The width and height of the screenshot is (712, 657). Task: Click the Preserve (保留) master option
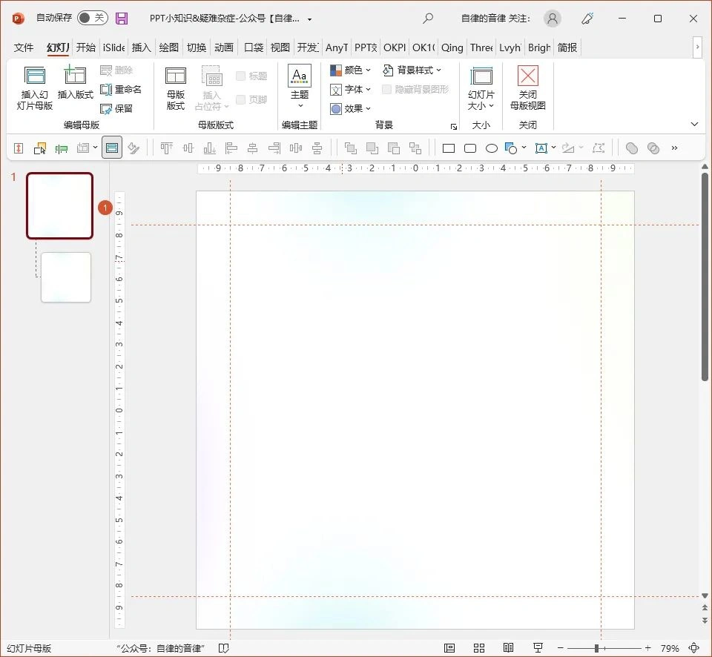117,108
